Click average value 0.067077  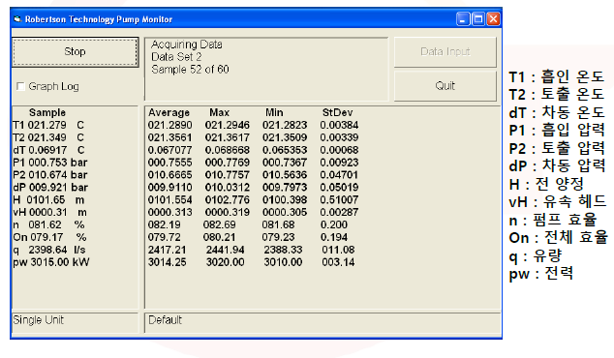coord(169,150)
